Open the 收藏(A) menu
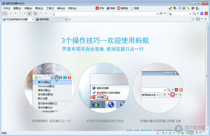This screenshot has width=210, height=136. pos(28,8)
